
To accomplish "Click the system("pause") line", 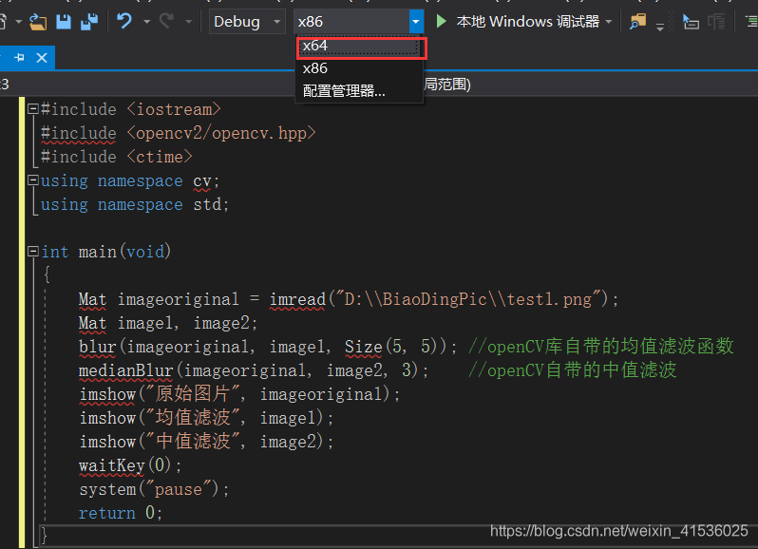I will coord(154,489).
